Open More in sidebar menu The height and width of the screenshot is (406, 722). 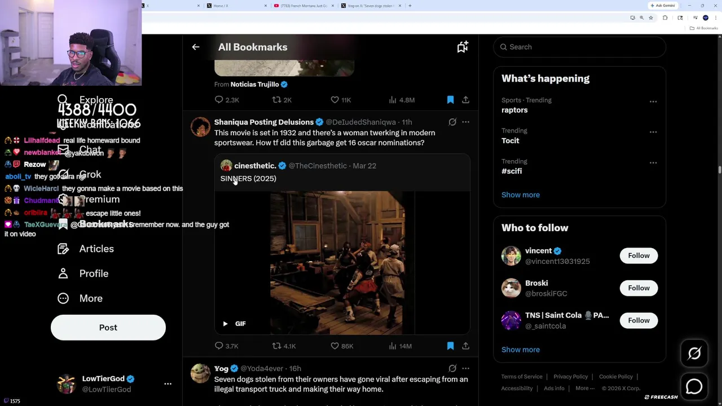coord(80,298)
